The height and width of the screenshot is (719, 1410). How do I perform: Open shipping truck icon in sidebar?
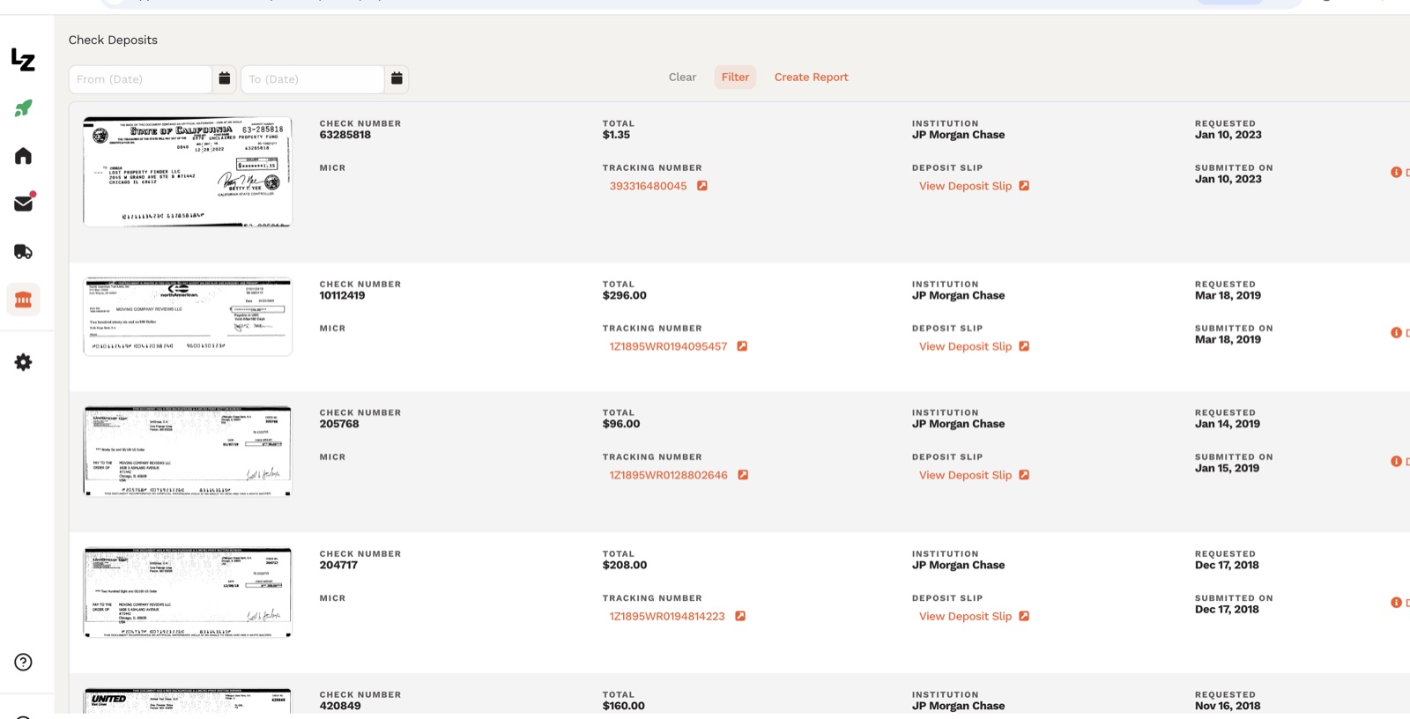point(24,252)
